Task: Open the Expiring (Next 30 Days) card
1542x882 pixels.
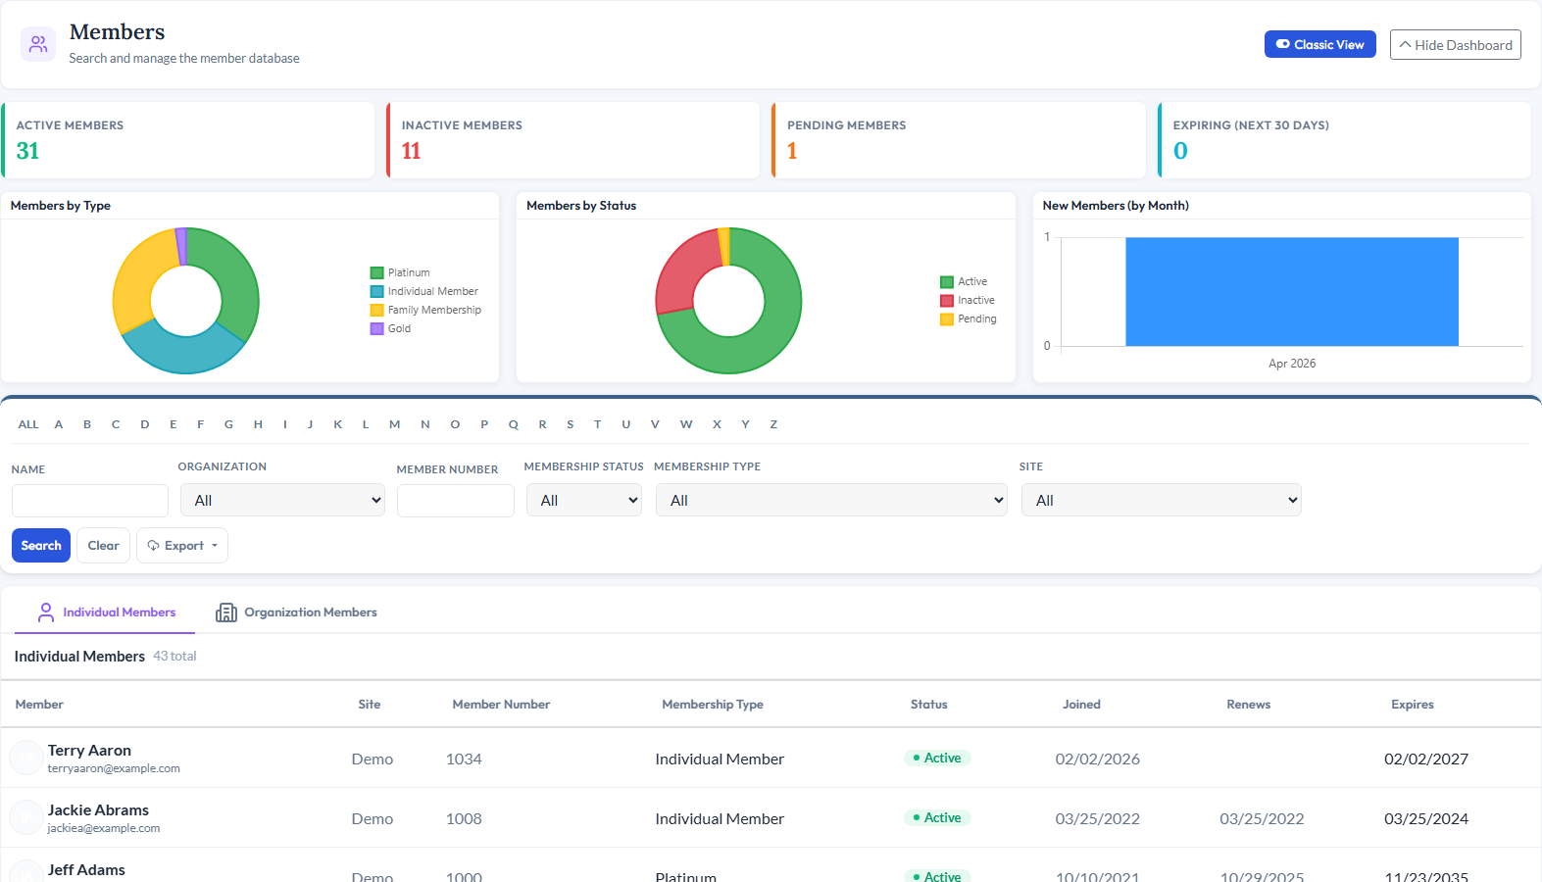Action: pos(1345,140)
